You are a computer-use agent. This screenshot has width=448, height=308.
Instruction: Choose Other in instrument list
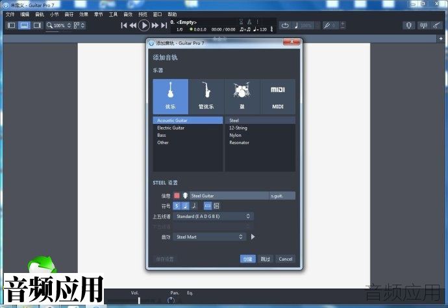[x=188, y=143]
